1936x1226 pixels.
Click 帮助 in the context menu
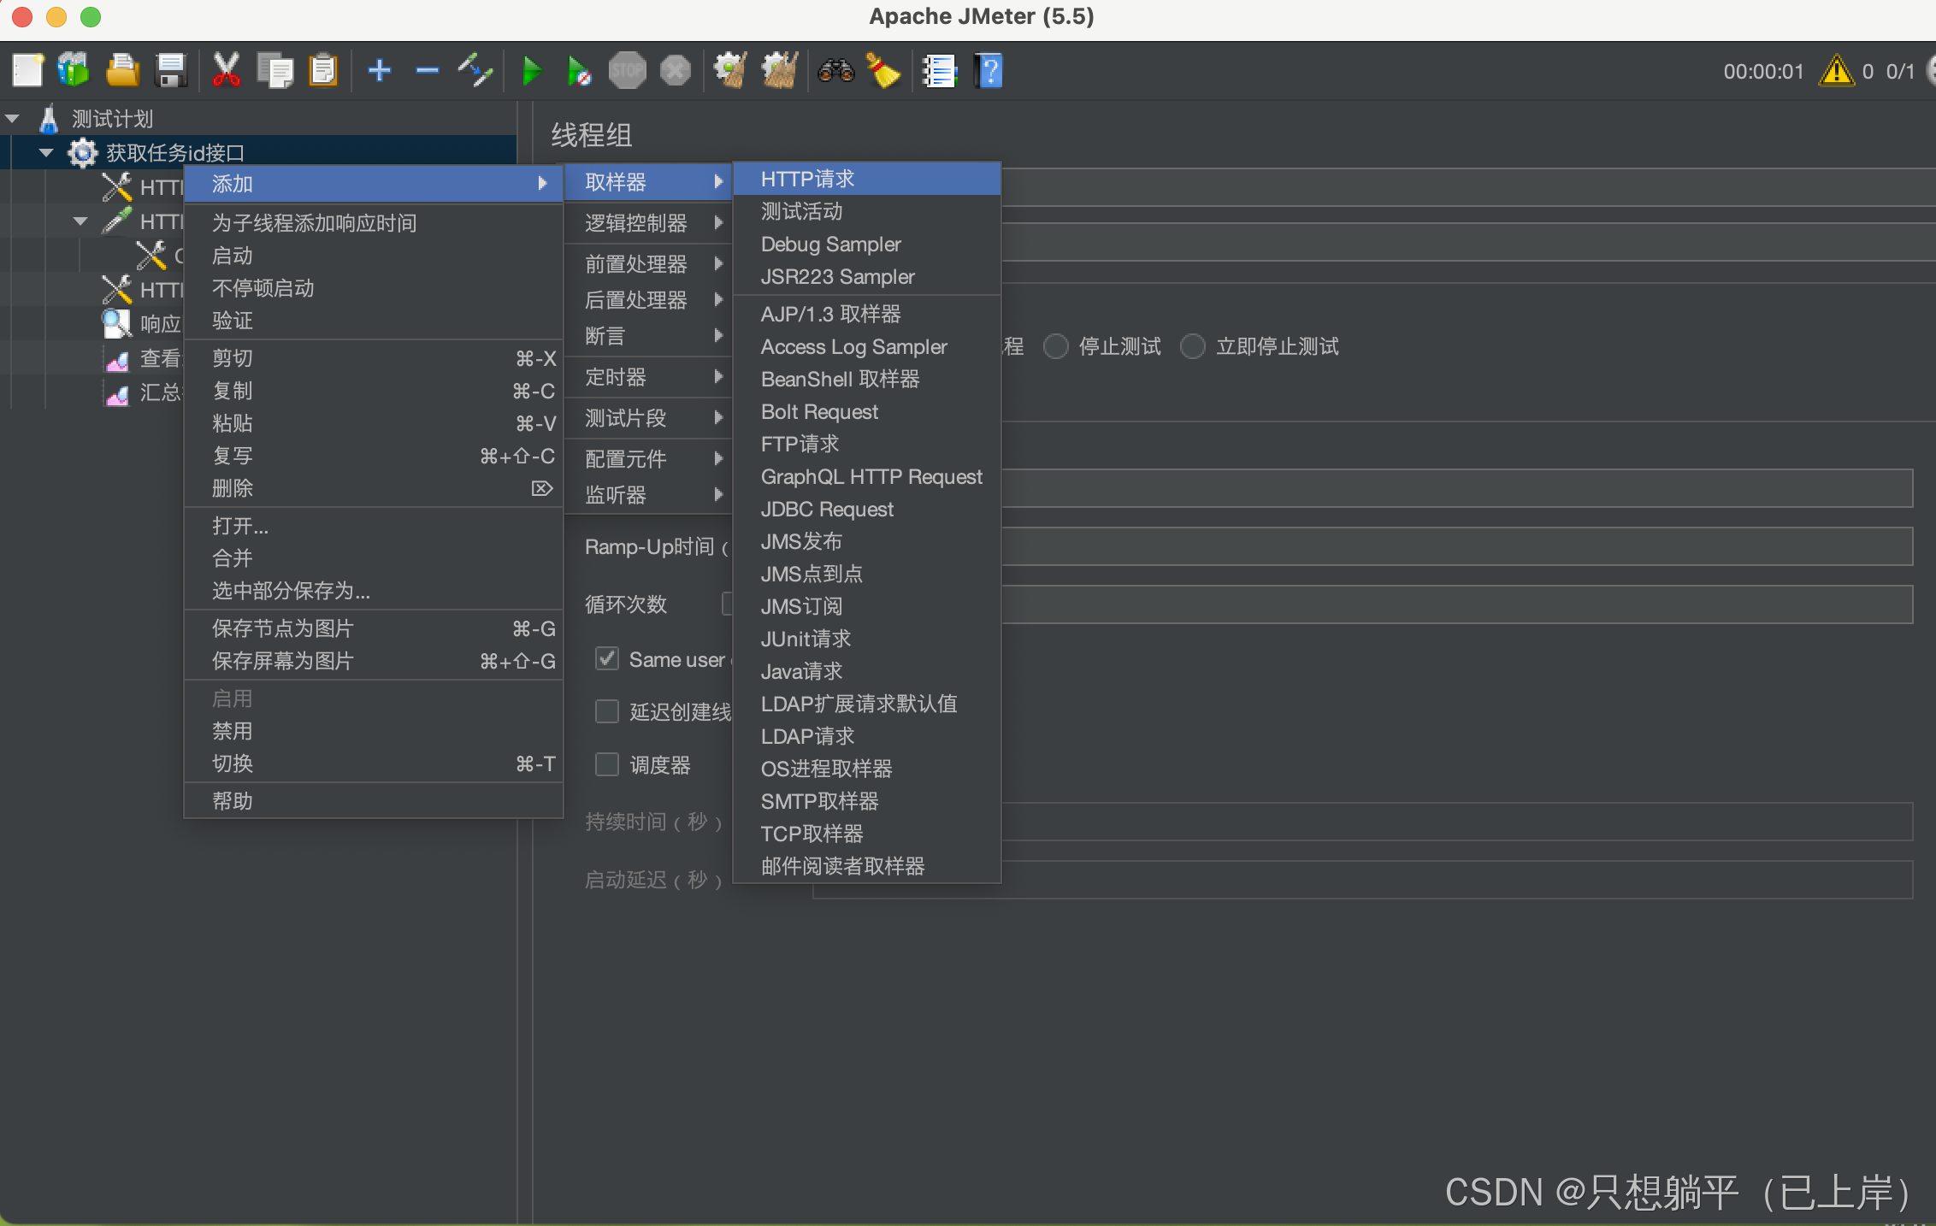[x=233, y=801]
